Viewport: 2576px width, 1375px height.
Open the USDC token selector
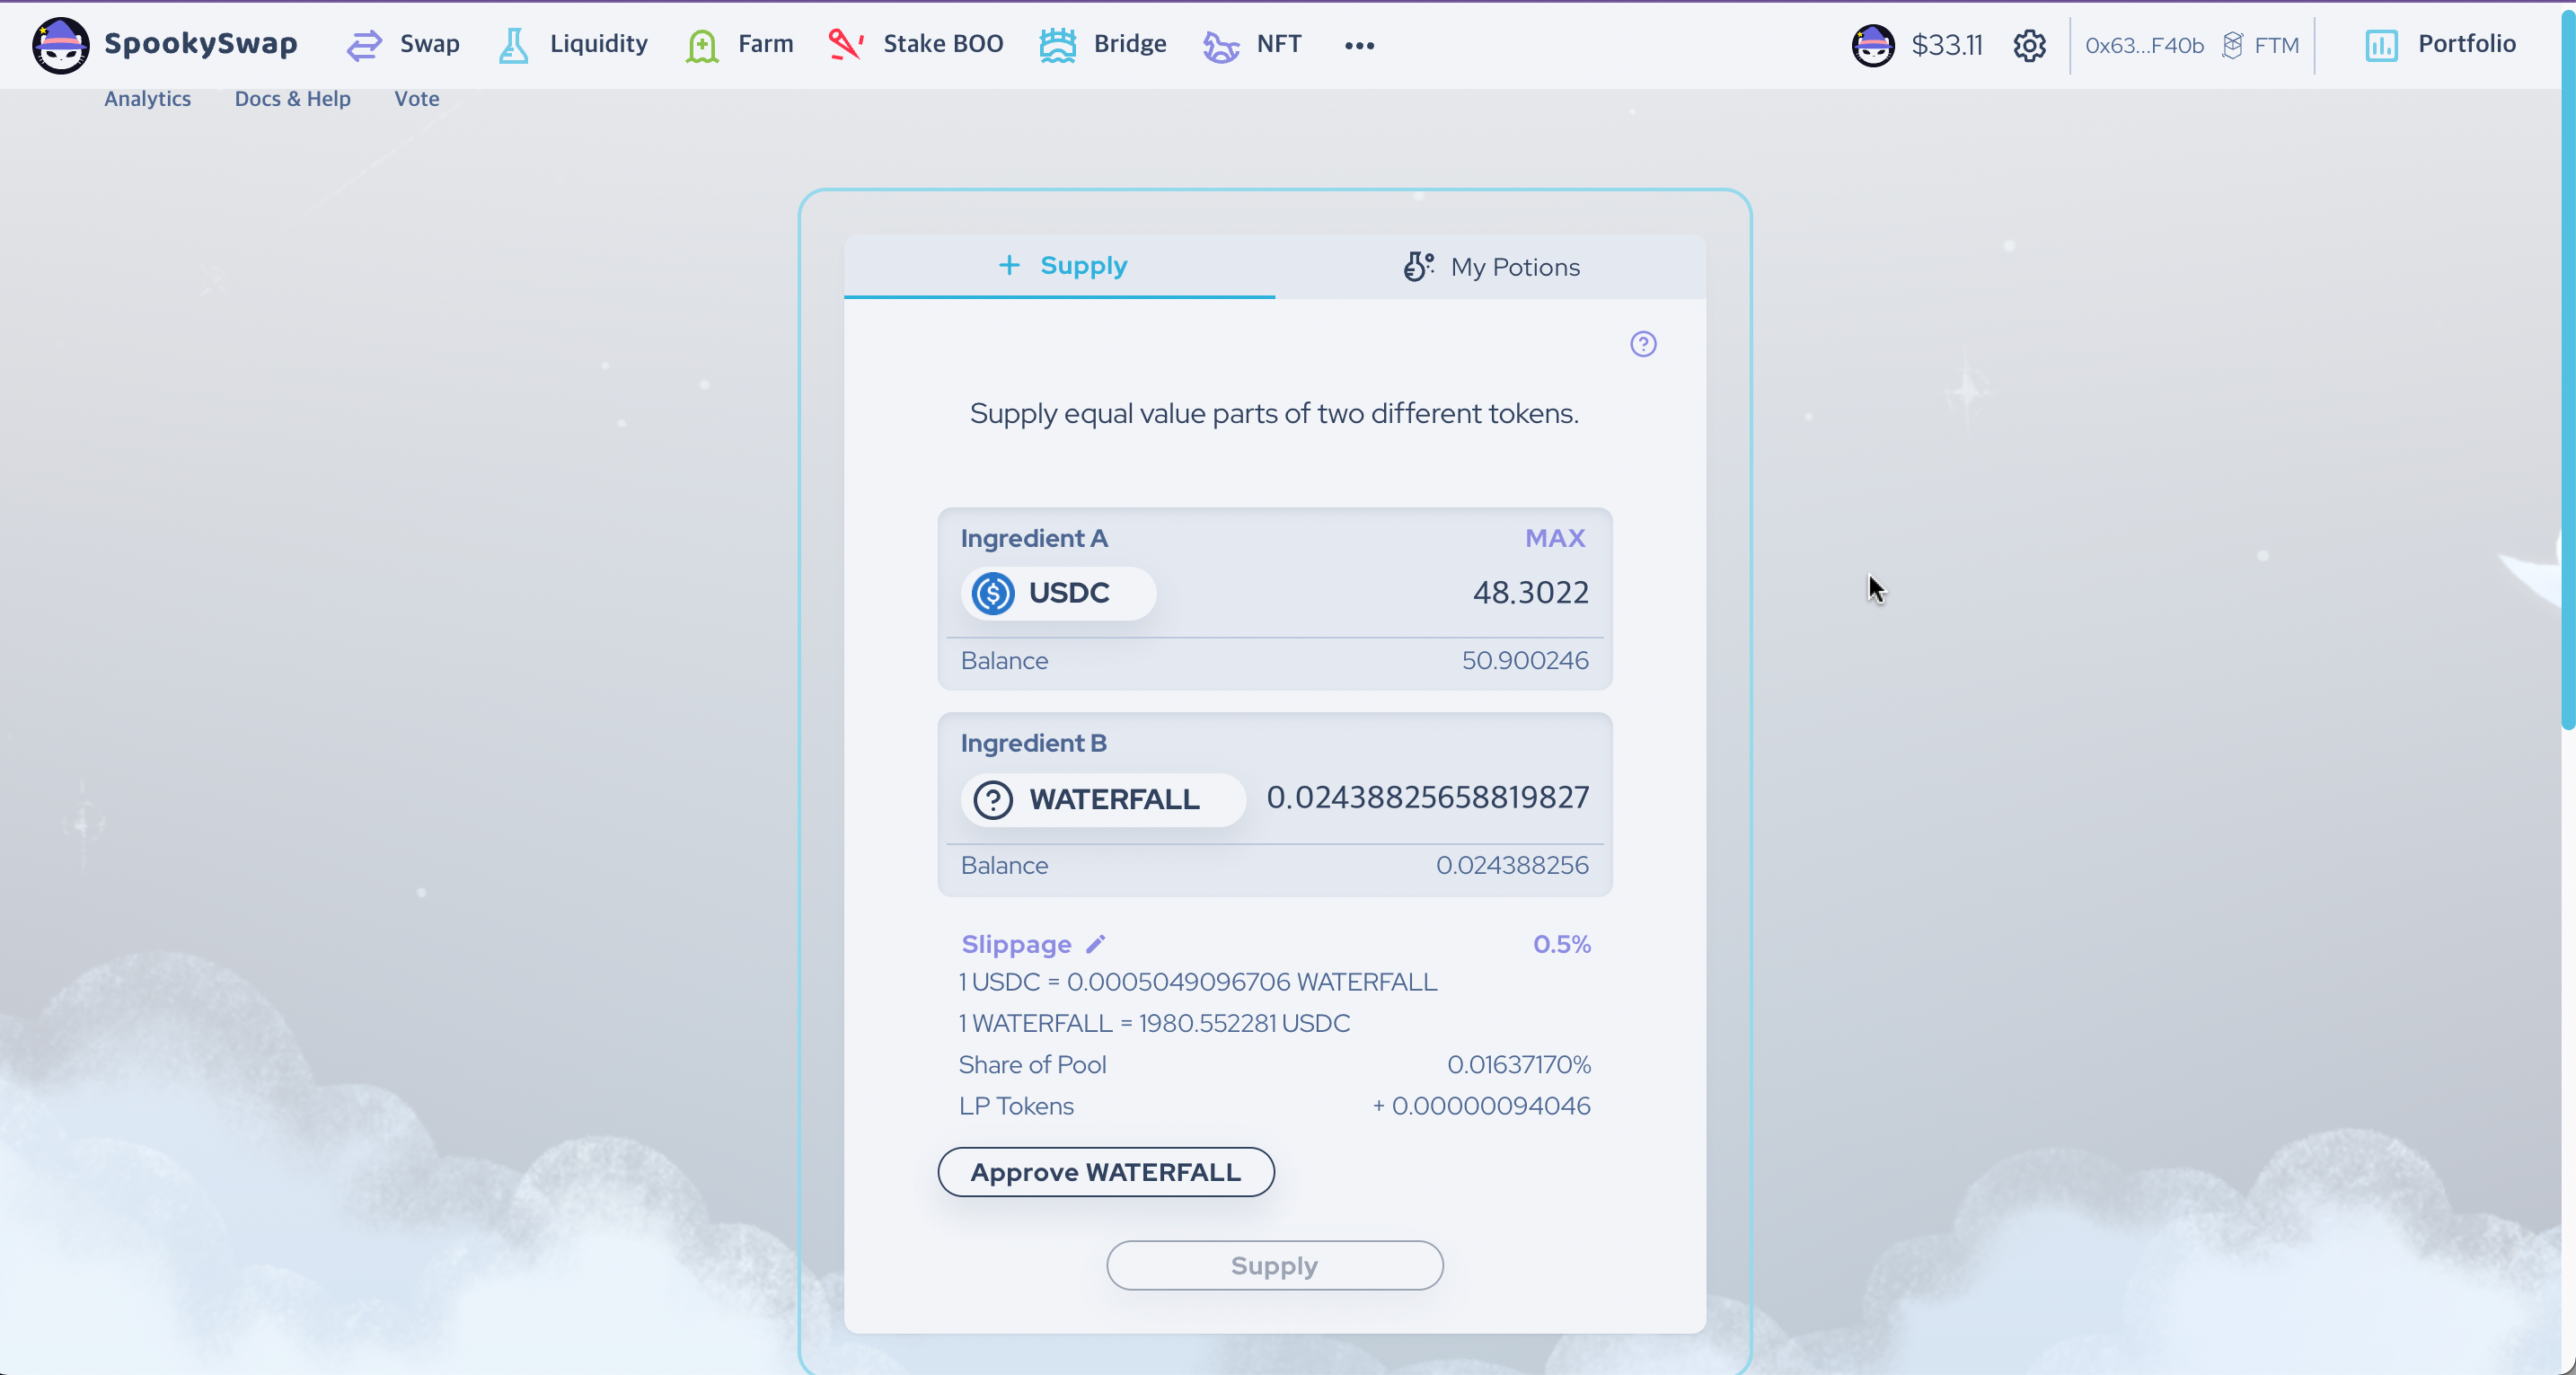[1057, 593]
